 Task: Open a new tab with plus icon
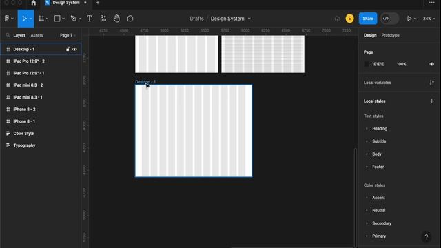click(98, 3)
